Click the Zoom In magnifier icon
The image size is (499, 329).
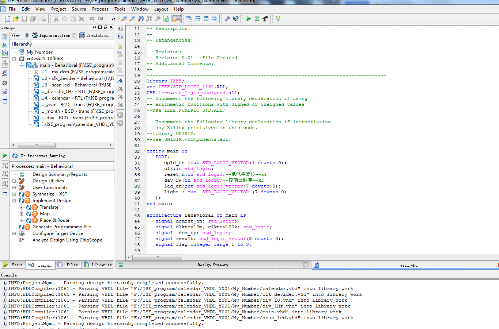click(124, 19)
